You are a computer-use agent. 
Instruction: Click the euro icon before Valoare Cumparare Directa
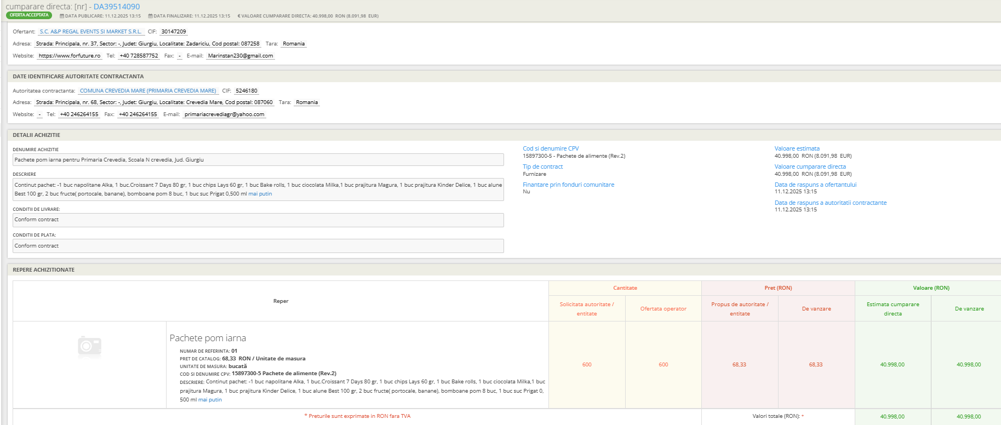pos(239,16)
